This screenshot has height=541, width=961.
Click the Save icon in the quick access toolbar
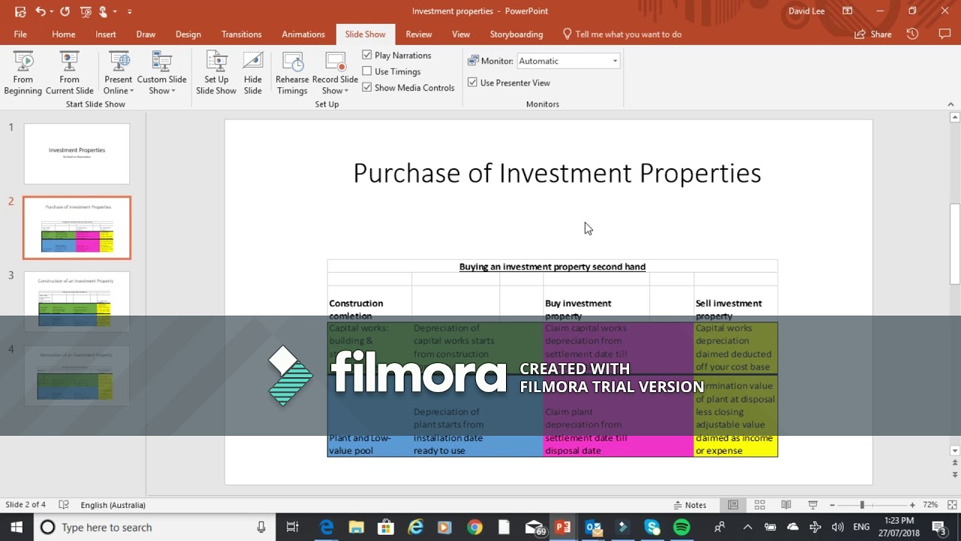click(20, 11)
